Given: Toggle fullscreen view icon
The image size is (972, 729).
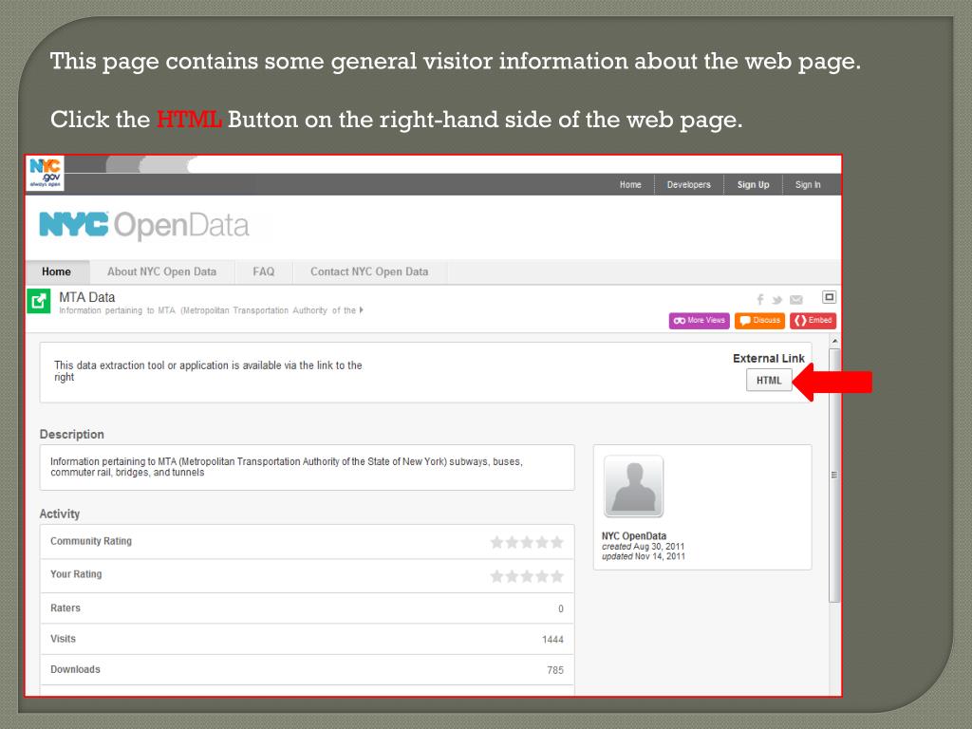Looking at the screenshot, I should [829, 297].
